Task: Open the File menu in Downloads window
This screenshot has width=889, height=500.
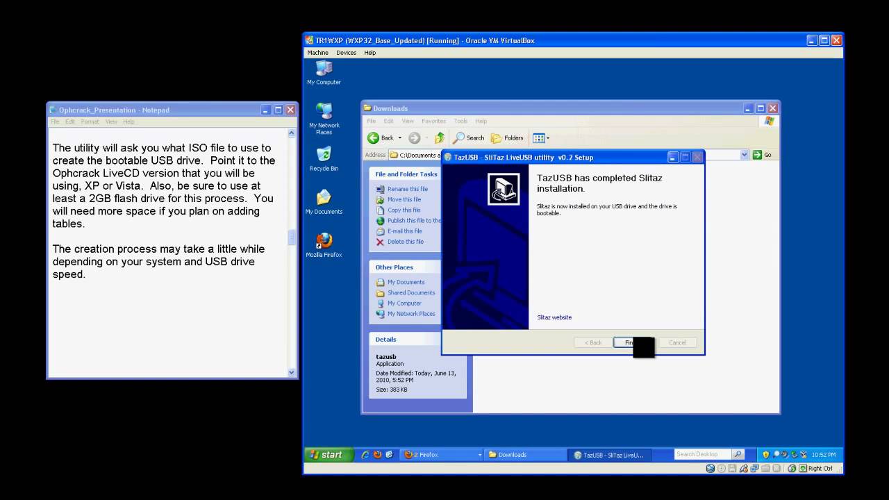Action: click(x=372, y=122)
